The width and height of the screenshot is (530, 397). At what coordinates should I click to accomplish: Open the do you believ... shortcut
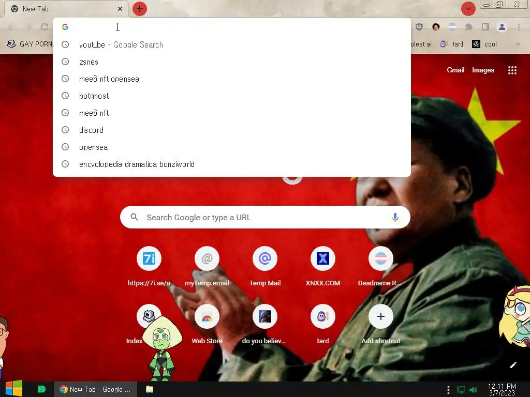[265, 324]
